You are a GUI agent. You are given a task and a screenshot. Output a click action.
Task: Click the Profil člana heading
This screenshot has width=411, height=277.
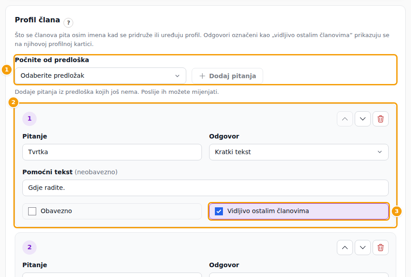[x=38, y=20]
